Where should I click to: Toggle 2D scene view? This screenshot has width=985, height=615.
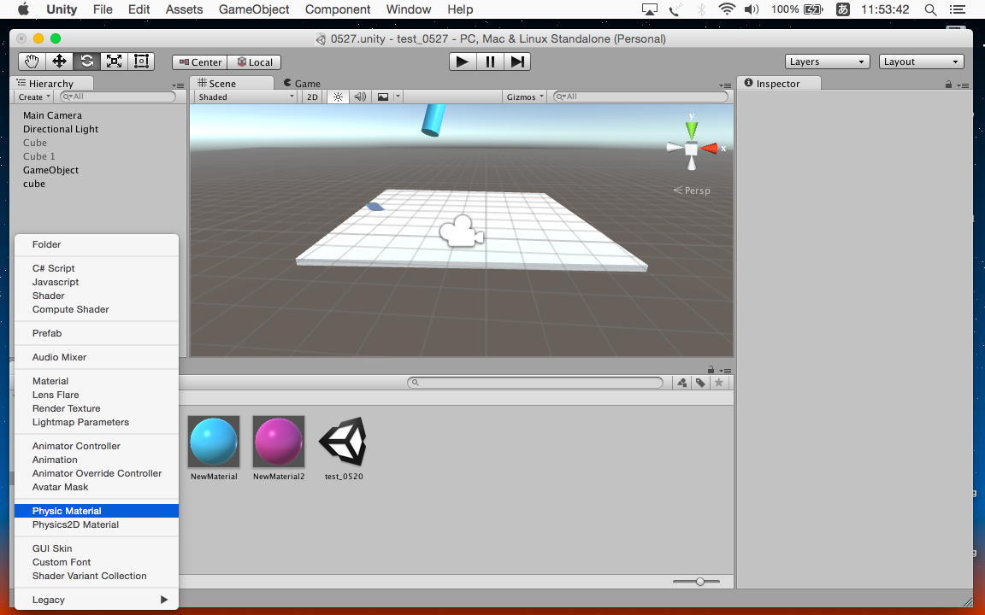(x=312, y=97)
